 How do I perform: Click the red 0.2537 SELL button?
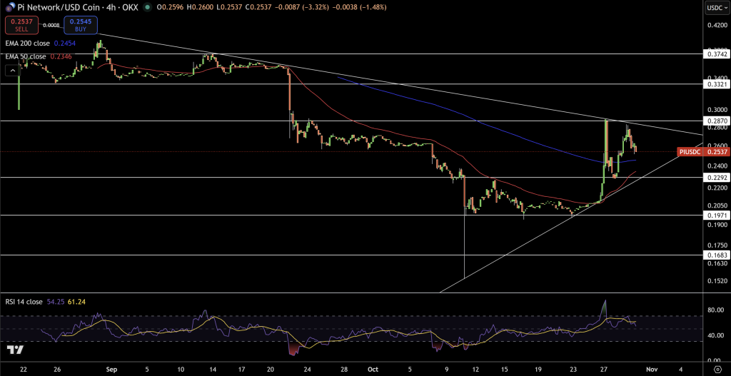click(21, 25)
